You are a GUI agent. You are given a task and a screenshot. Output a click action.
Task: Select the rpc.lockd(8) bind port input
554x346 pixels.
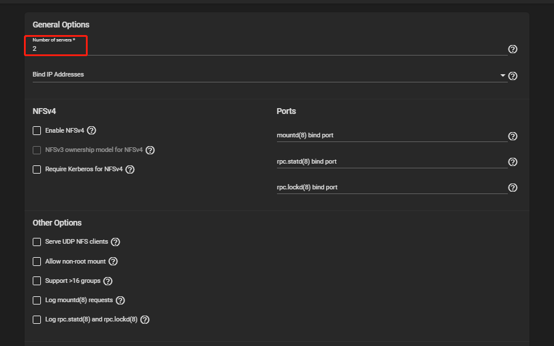[392, 188]
